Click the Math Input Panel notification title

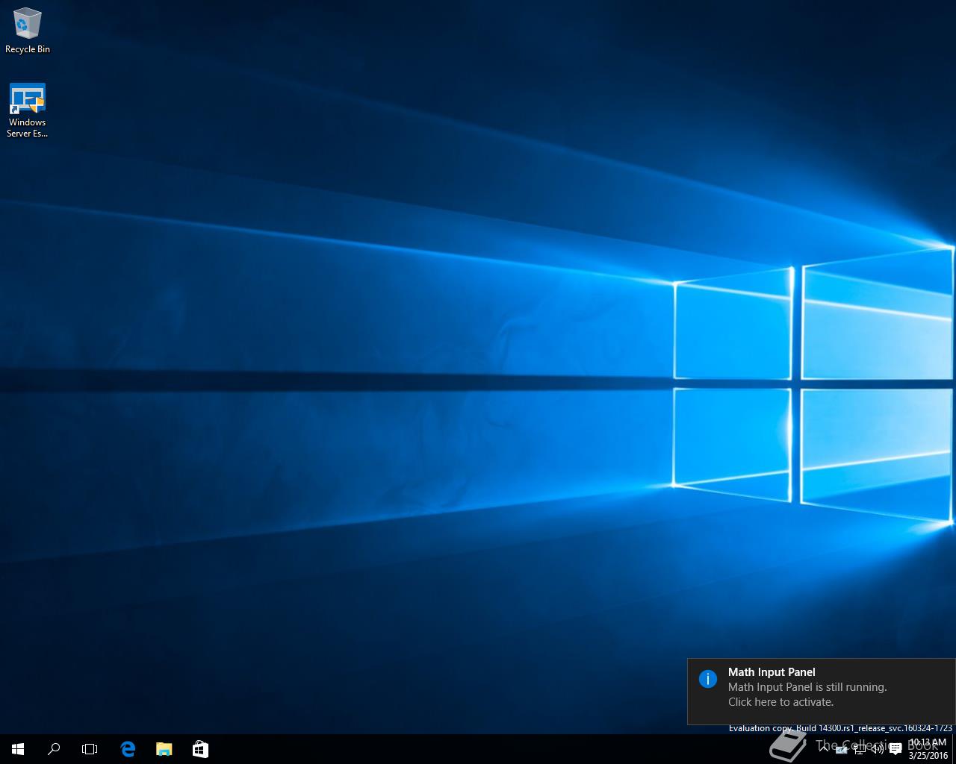pyautogui.click(x=772, y=672)
